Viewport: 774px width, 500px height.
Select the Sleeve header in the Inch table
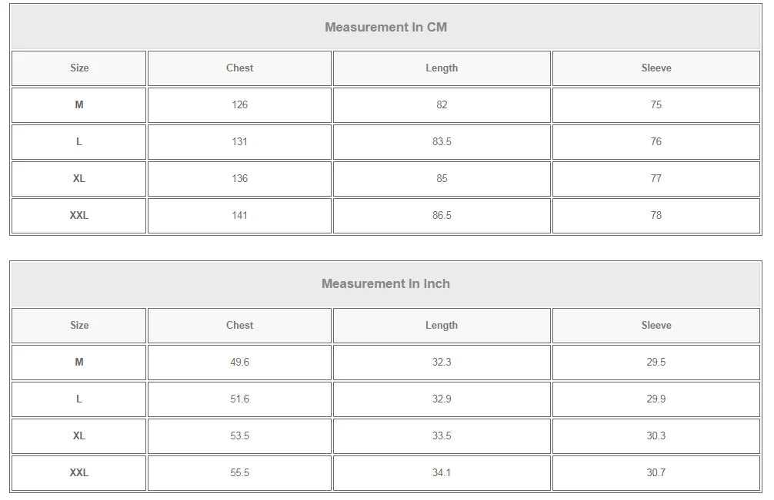coord(656,326)
